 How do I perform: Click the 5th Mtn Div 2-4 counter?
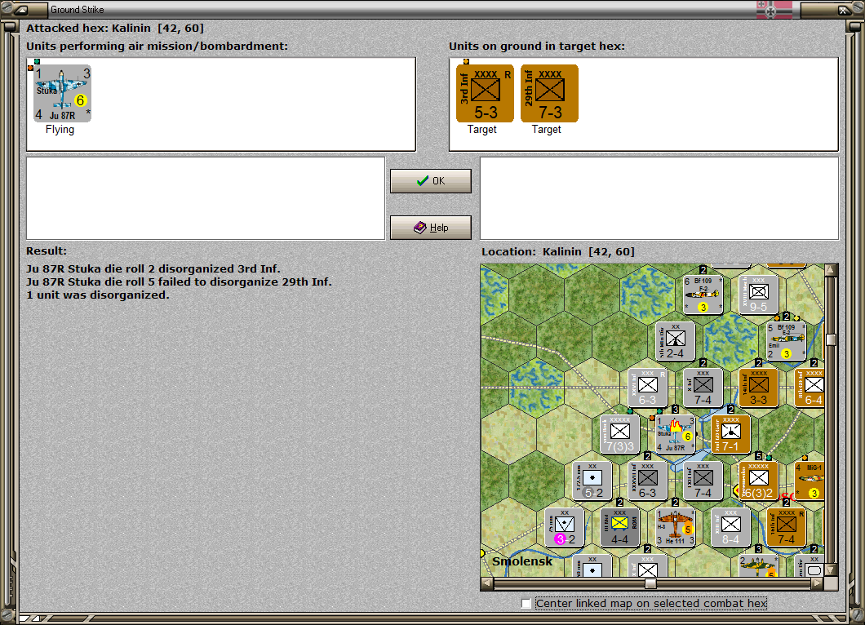[x=675, y=341]
